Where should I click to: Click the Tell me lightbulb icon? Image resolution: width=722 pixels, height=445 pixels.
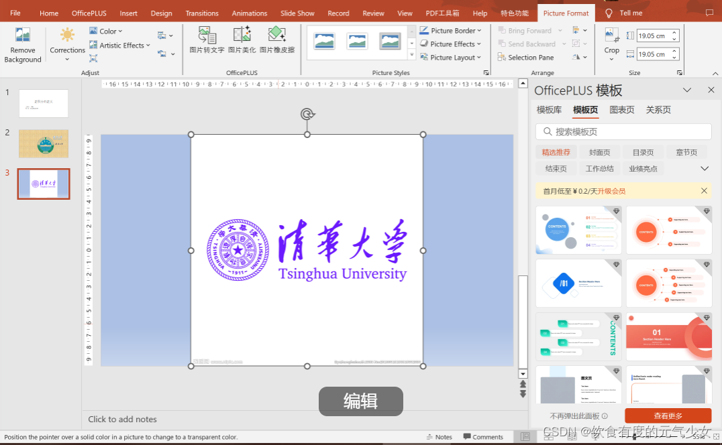pos(609,13)
